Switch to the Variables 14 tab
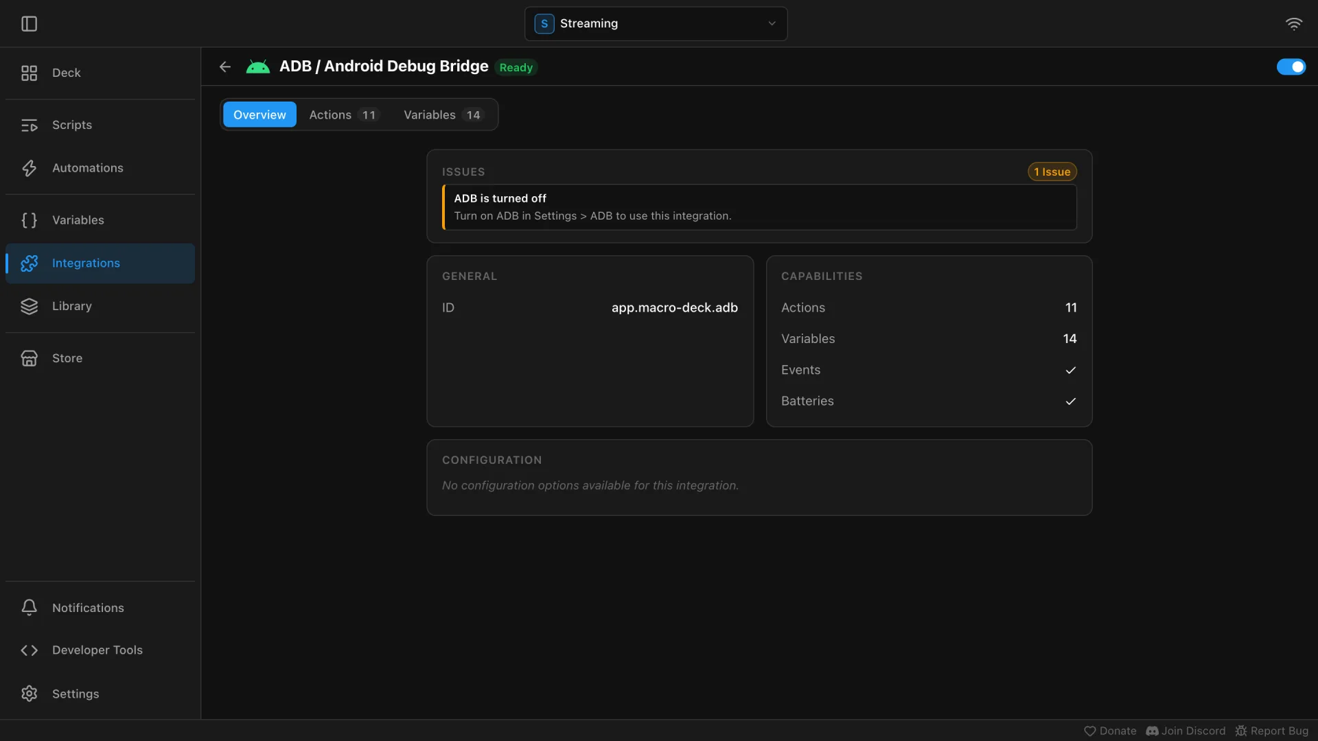The width and height of the screenshot is (1318, 741). (x=443, y=115)
